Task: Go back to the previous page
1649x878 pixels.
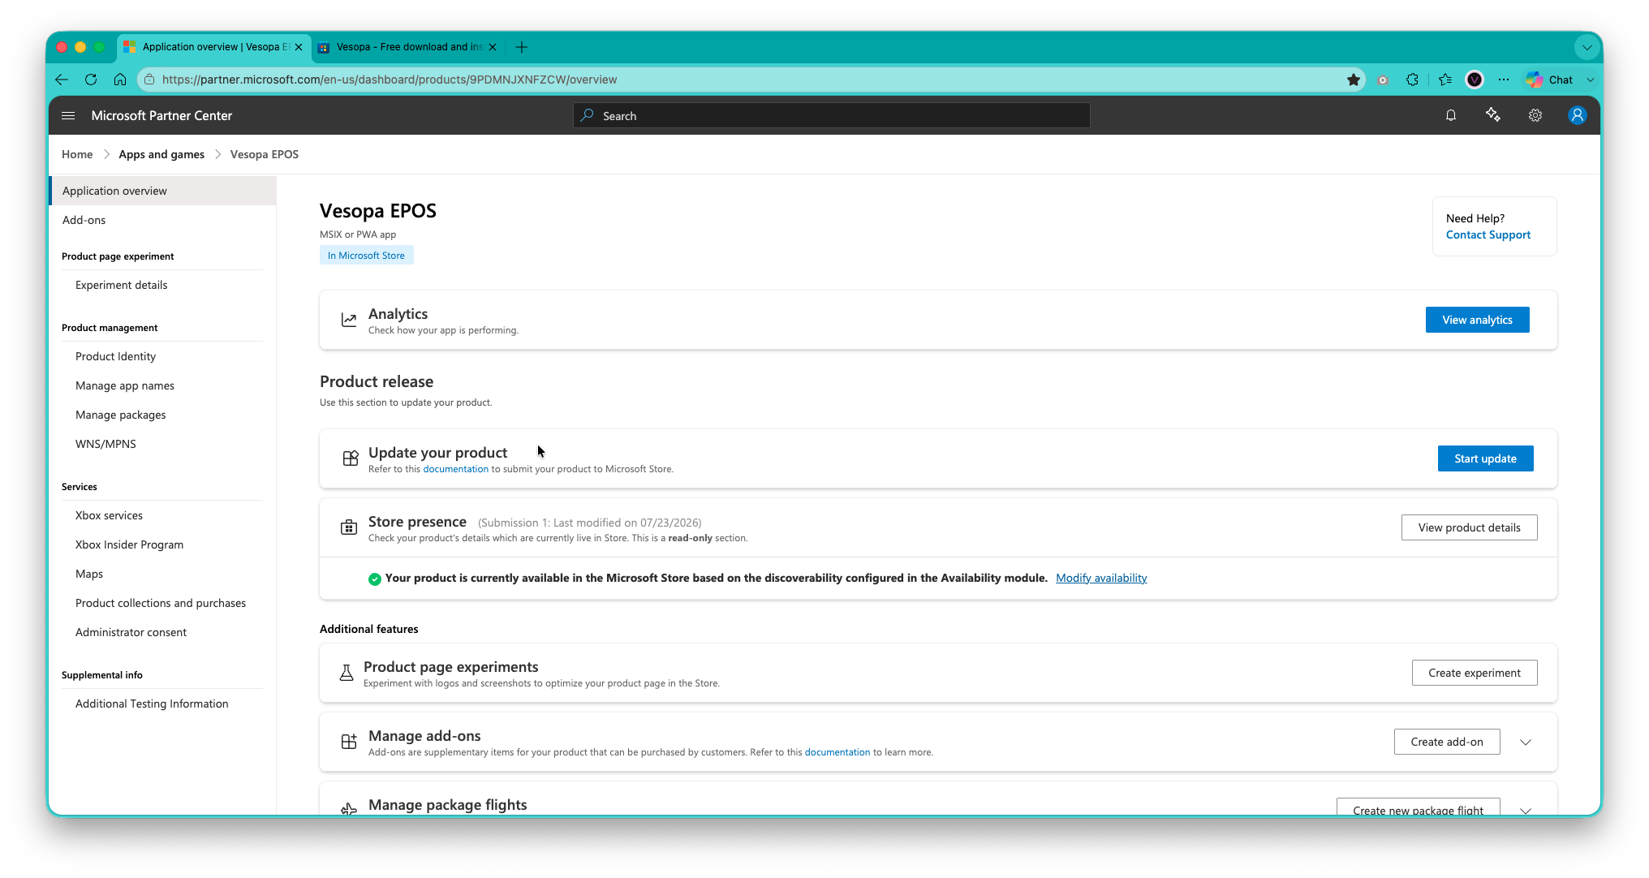Action: pyautogui.click(x=62, y=80)
